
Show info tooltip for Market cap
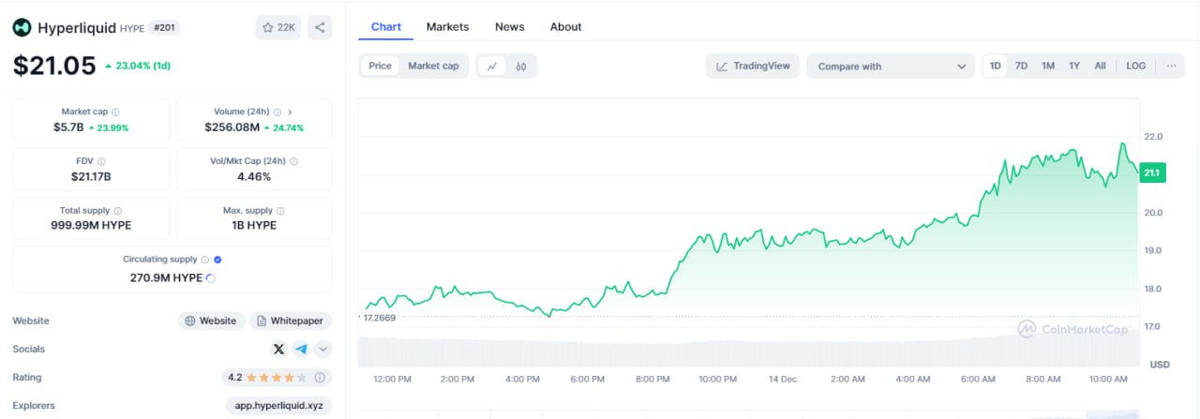click(x=115, y=112)
